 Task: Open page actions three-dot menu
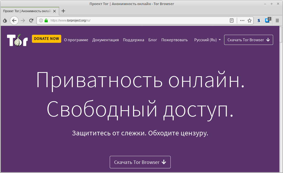242,20
